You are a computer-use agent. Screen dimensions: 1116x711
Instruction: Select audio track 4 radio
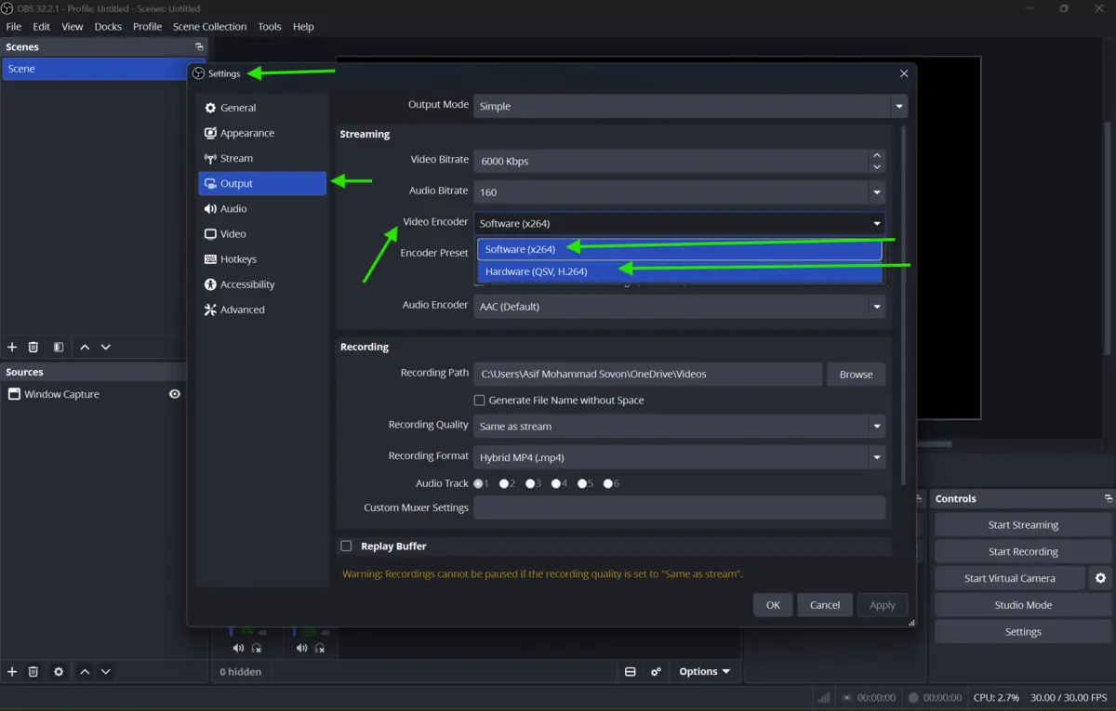pyautogui.click(x=556, y=483)
